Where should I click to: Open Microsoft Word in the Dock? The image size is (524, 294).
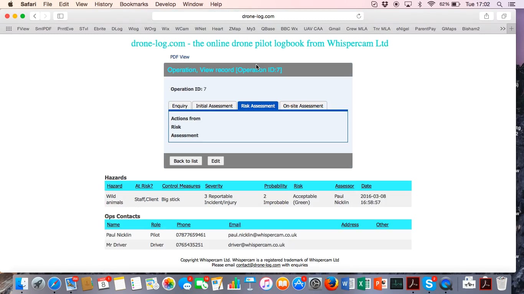(348, 284)
